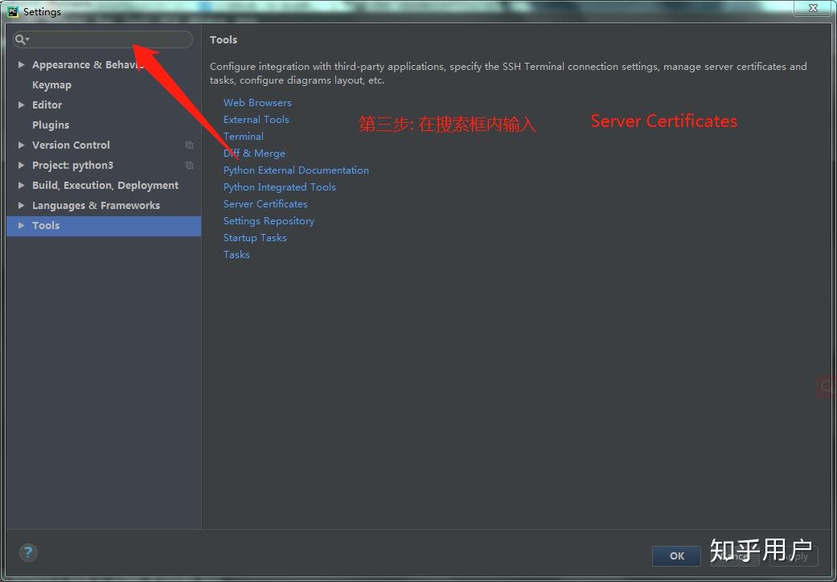This screenshot has width=837, height=582.
Task: Expand the Version Control tree node
Action: pos(20,145)
